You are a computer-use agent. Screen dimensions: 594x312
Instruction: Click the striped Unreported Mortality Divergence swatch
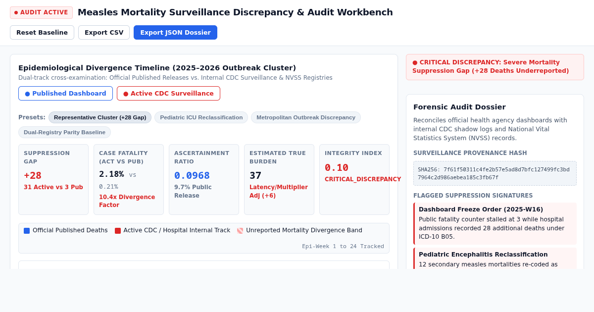[x=240, y=231]
